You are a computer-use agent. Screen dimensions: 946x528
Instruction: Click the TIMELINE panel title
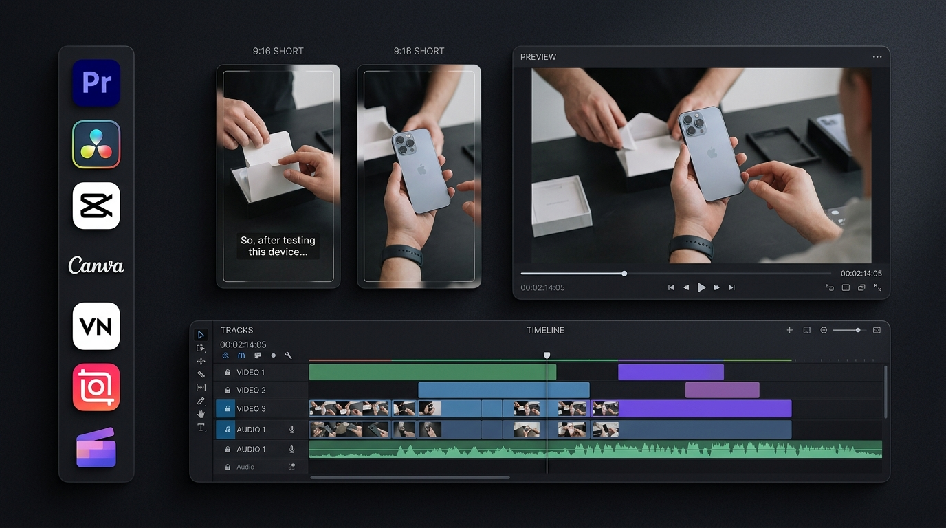pyautogui.click(x=545, y=330)
